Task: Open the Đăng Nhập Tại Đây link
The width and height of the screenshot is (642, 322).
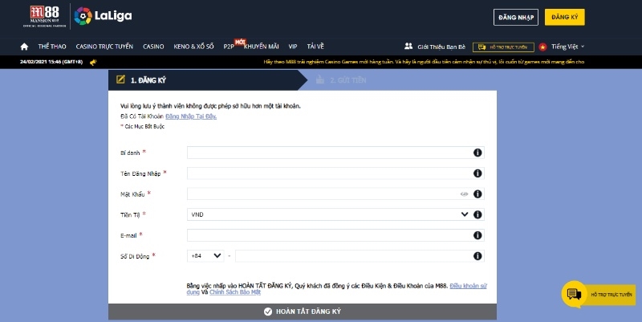Action: pos(191,116)
